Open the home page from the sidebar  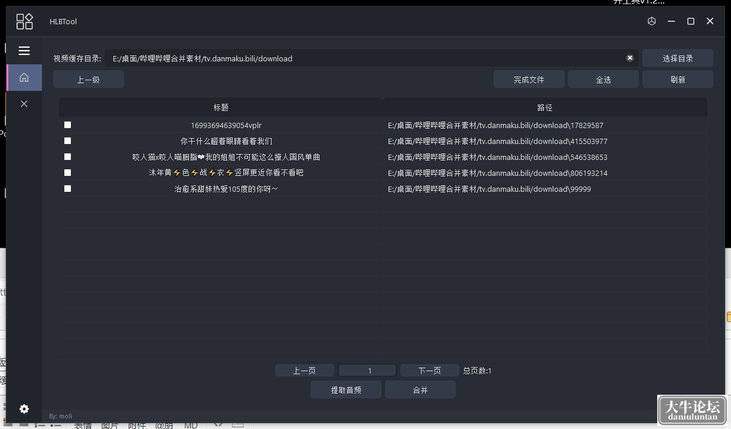[x=24, y=77]
